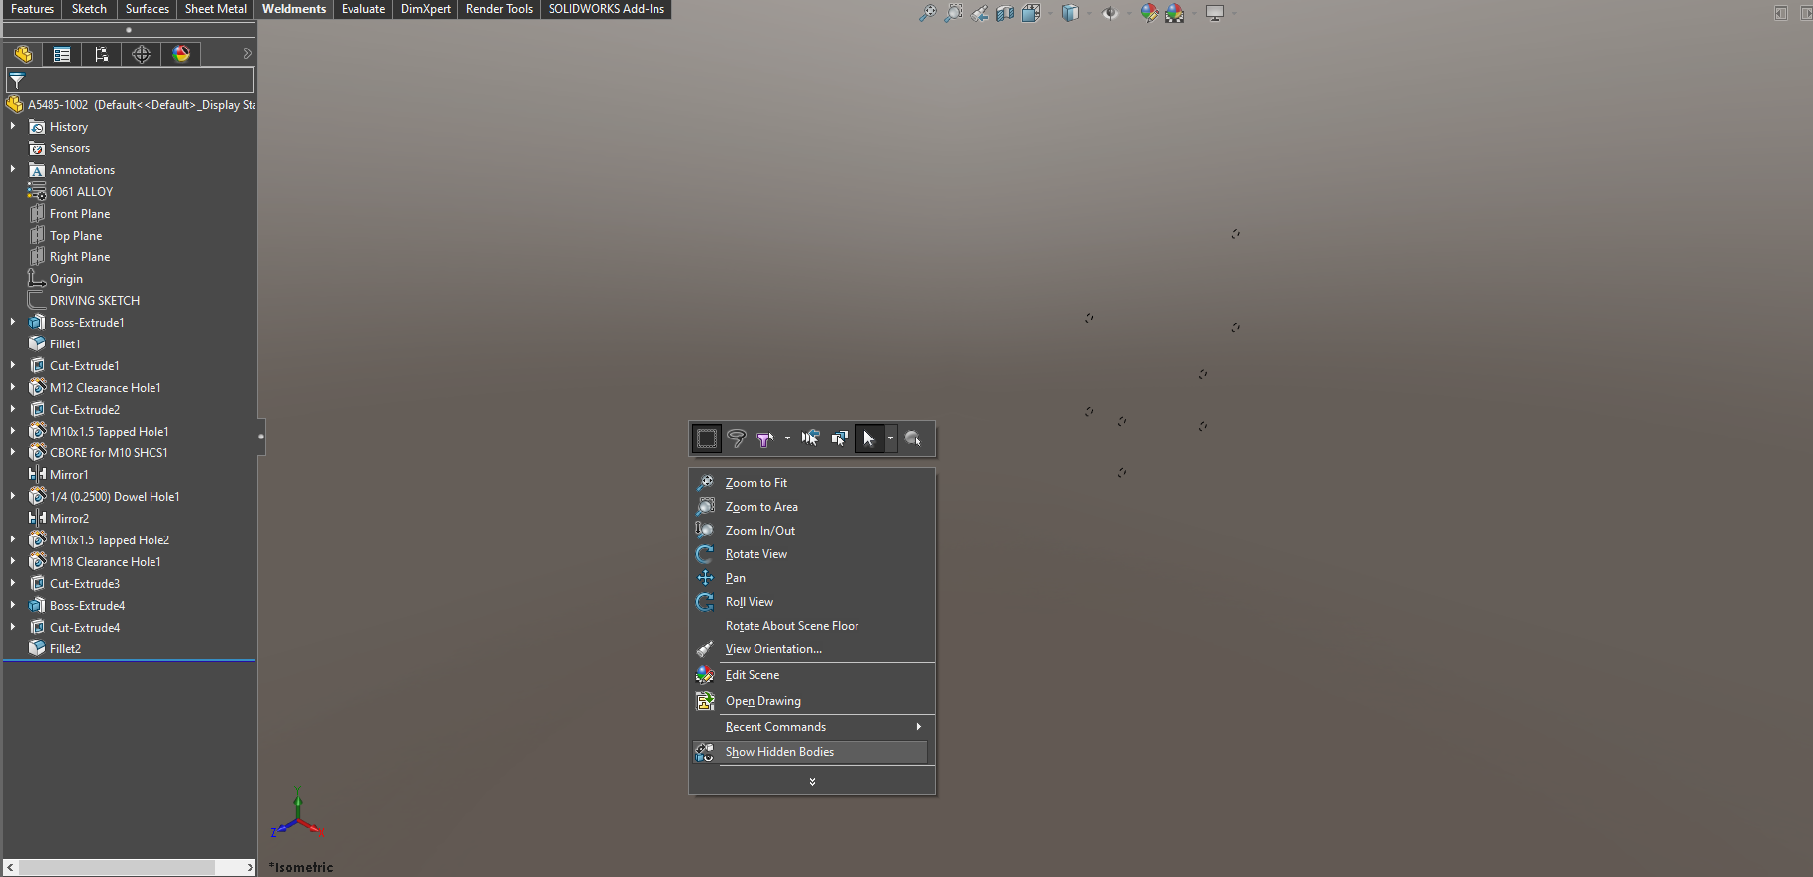
Task: Open the DisplayManager color ball tab
Action: click(181, 54)
